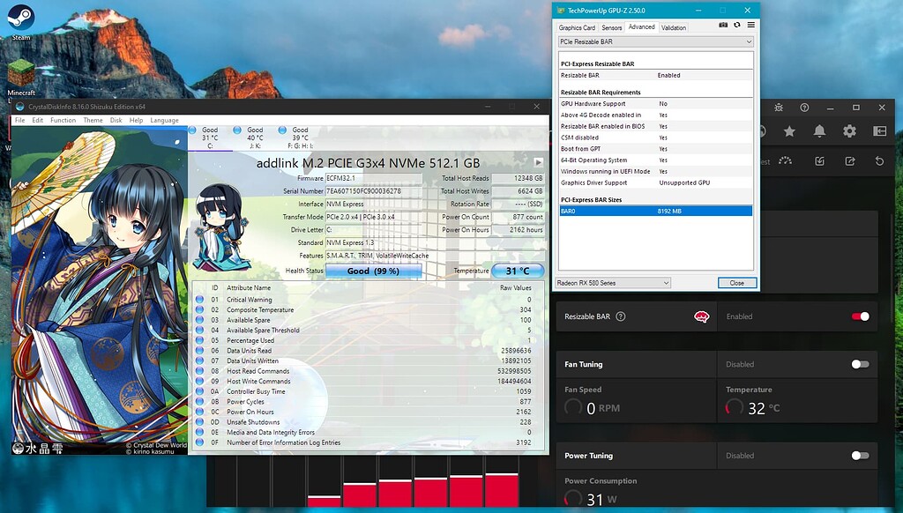Open the Minecraft desktop shortcut
This screenshot has width=903, height=513.
point(21,78)
